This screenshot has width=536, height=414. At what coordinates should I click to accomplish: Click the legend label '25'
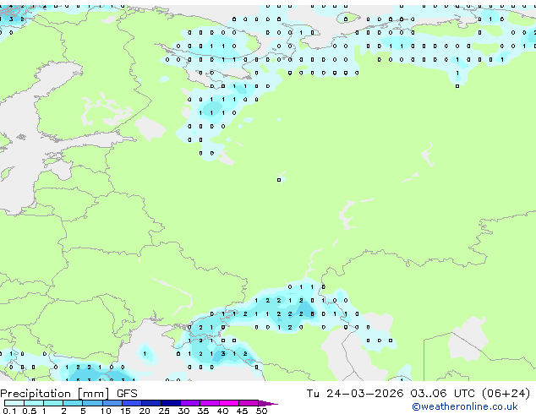pos(164,411)
